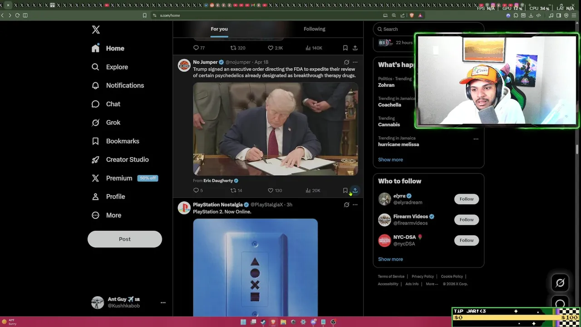
Task: Open the No Jumper profile avatar
Action: coord(184,66)
